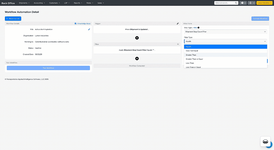Click the magnifier icon in universal search

(236, 3)
